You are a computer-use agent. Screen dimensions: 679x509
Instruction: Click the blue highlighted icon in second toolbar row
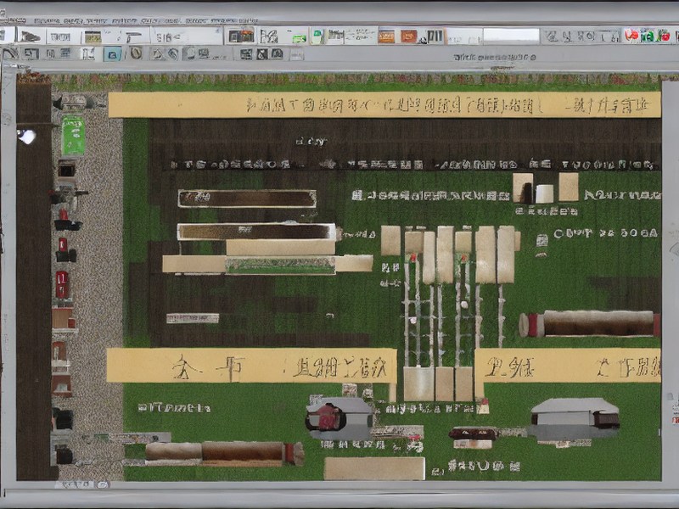(113, 54)
